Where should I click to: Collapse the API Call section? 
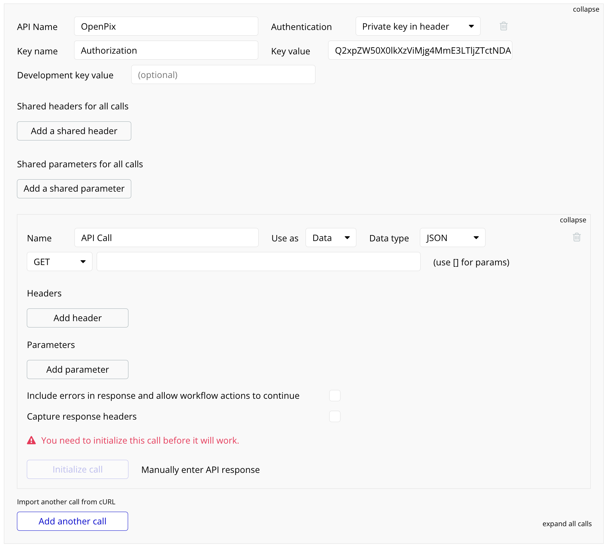pyautogui.click(x=573, y=220)
